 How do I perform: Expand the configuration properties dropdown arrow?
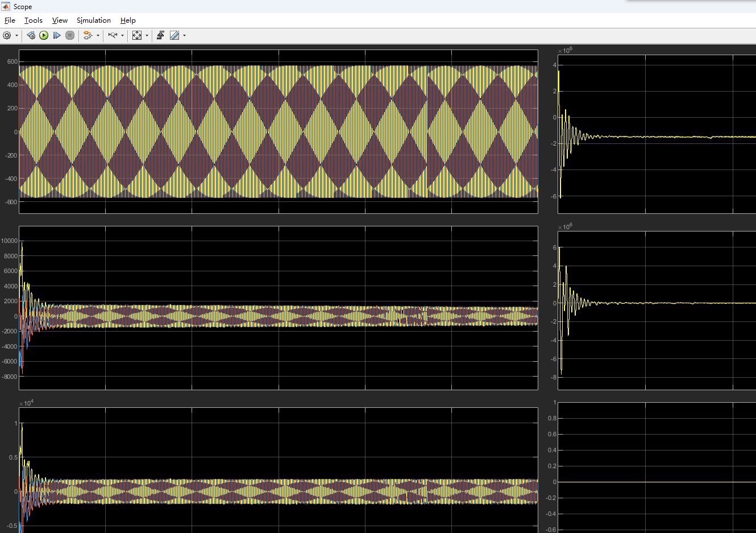tap(16, 35)
